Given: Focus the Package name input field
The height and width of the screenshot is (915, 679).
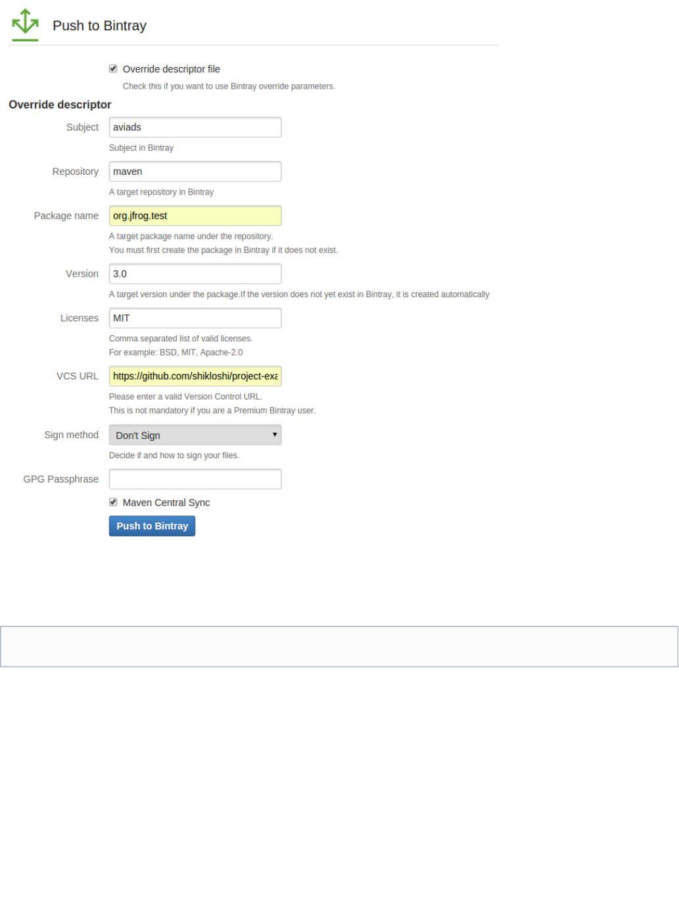Looking at the screenshot, I should point(195,216).
